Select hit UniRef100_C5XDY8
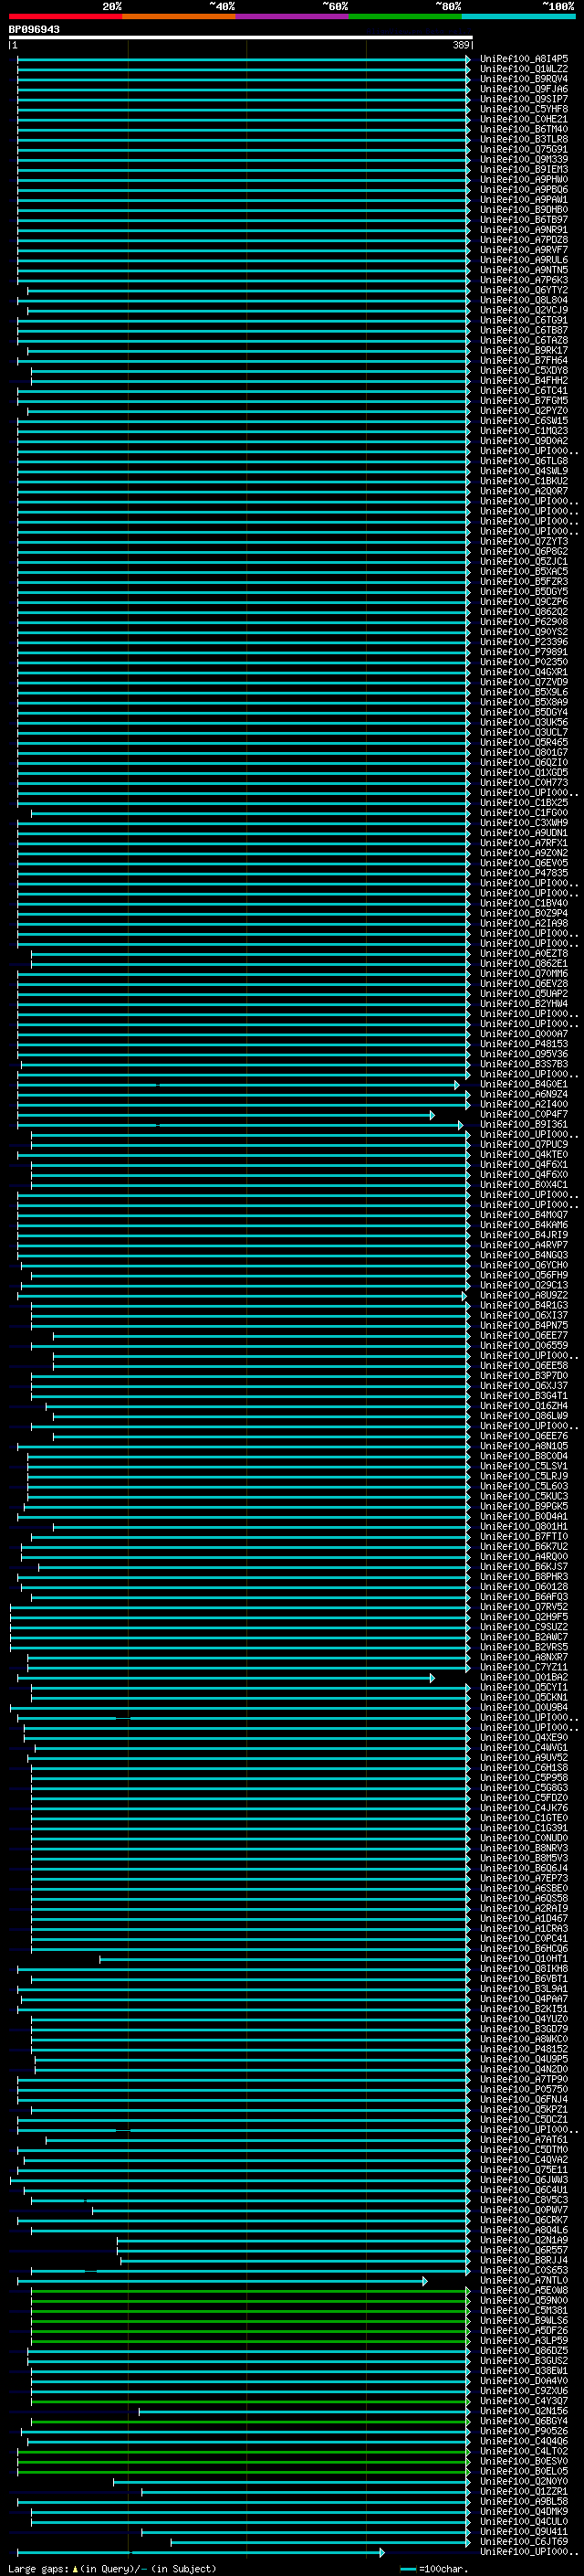Viewport: 584px width, 2576px height. click(524, 371)
